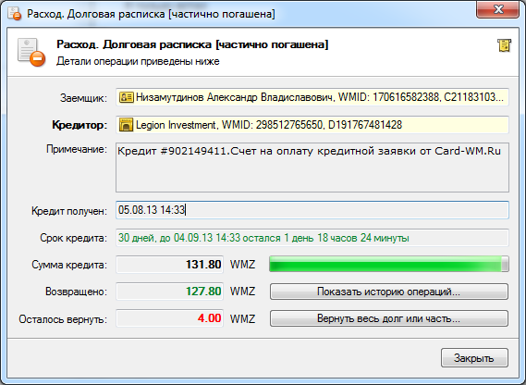Click the Закрыть button
This screenshot has width=526, height=385.
474,358
